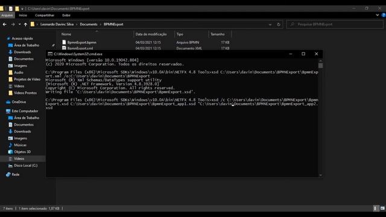Open the Vídeos Prontos folder
The height and width of the screenshot is (217, 386).
click(x=25, y=93)
